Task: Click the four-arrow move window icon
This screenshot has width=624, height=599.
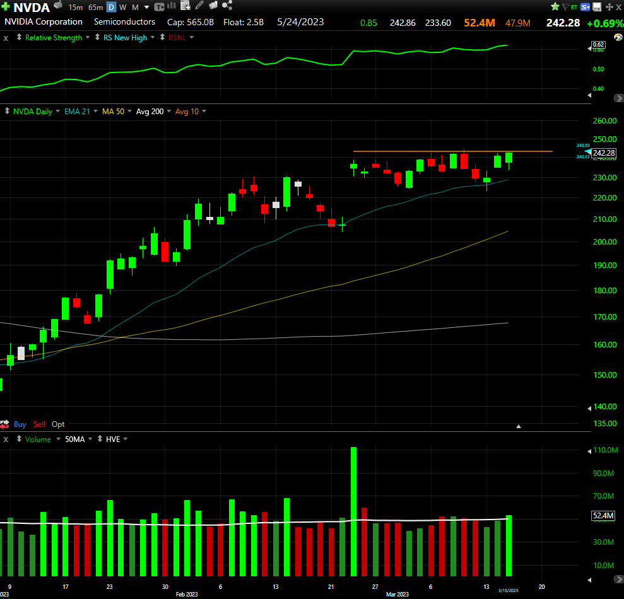Action: point(609,7)
